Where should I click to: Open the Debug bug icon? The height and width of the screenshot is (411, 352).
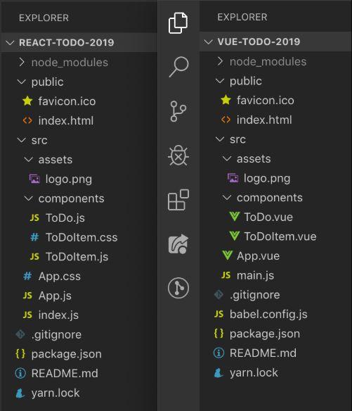pos(178,156)
